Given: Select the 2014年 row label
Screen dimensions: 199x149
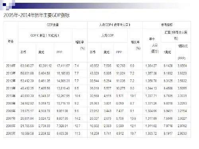Looking at the screenshot, I should (x=11, y=66).
